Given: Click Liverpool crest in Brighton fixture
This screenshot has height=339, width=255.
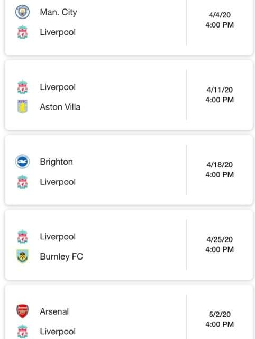Looking at the screenshot, I should (x=22, y=182).
